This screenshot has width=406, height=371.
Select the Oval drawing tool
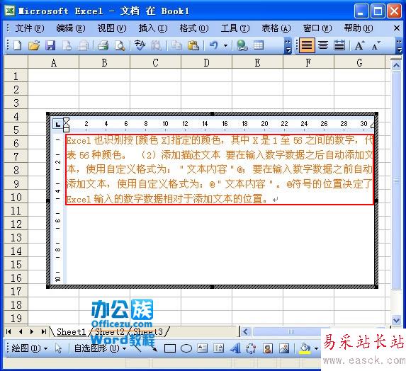186,348
